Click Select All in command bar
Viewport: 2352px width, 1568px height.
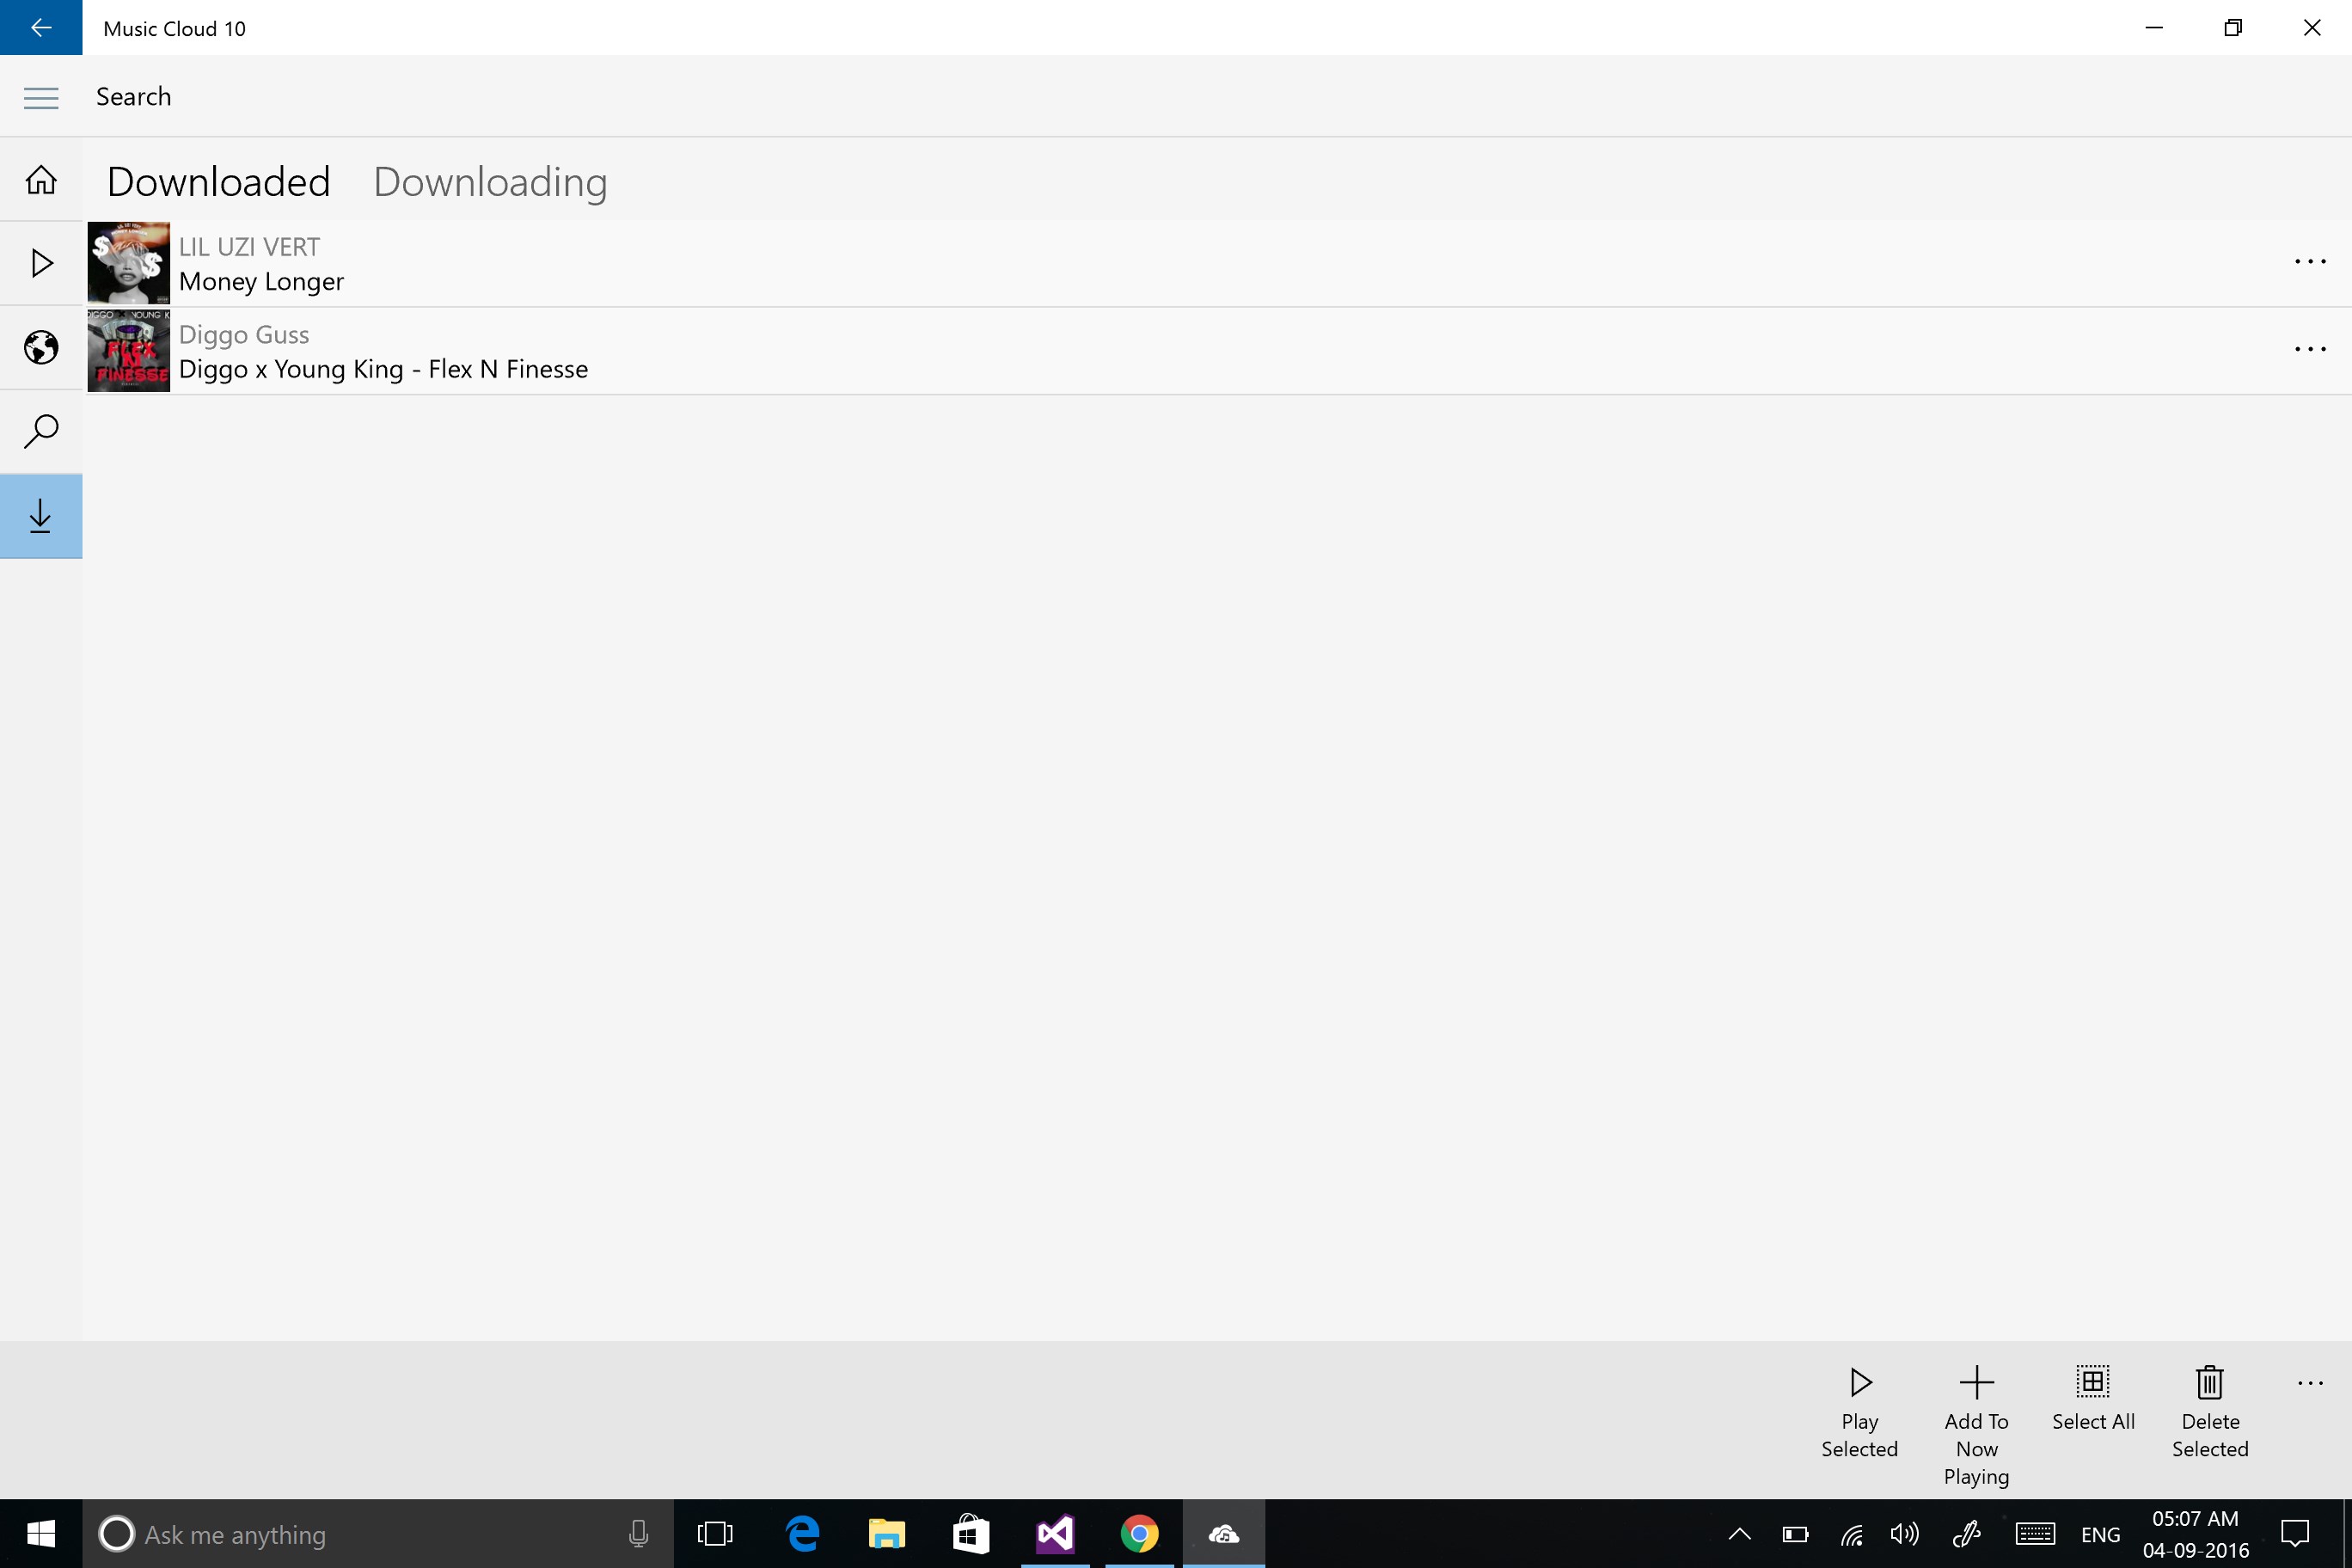2092,1383
